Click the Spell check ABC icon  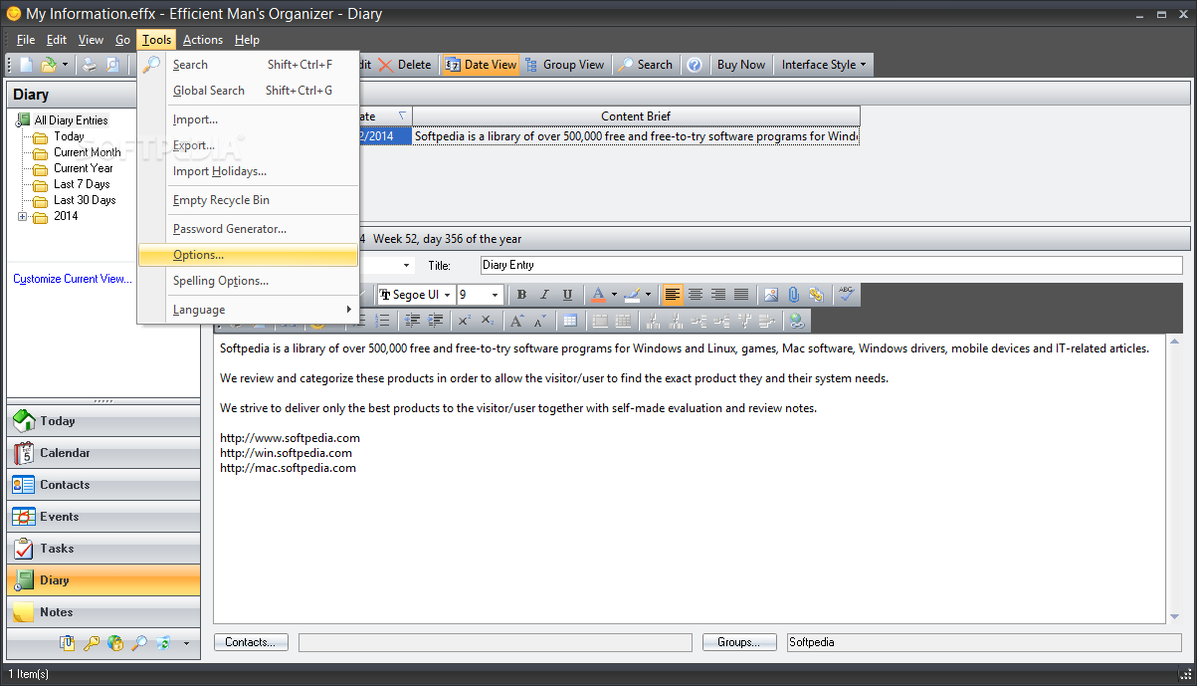coord(846,295)
